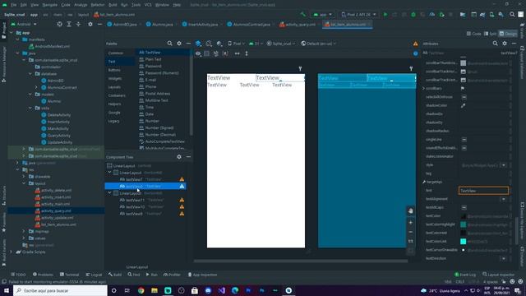Open the Default (en-us) locale dropdown
Image resolution: width=526 pixels, height=296 pixels.
318,44
